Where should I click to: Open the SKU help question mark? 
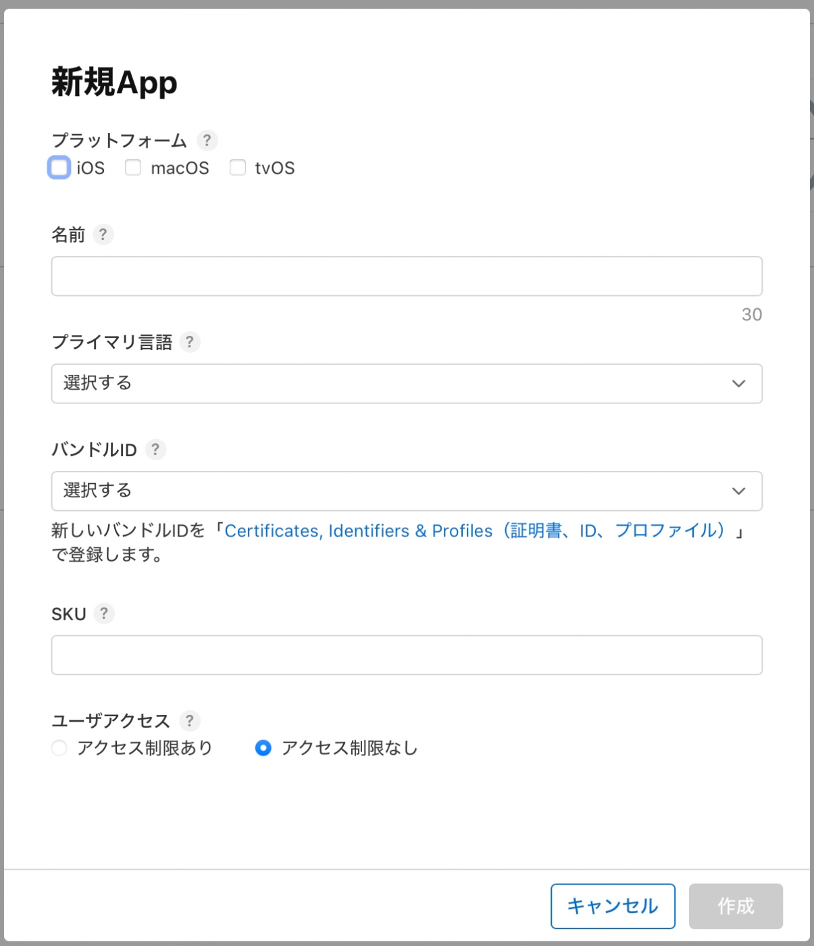(x=103, y=614)
